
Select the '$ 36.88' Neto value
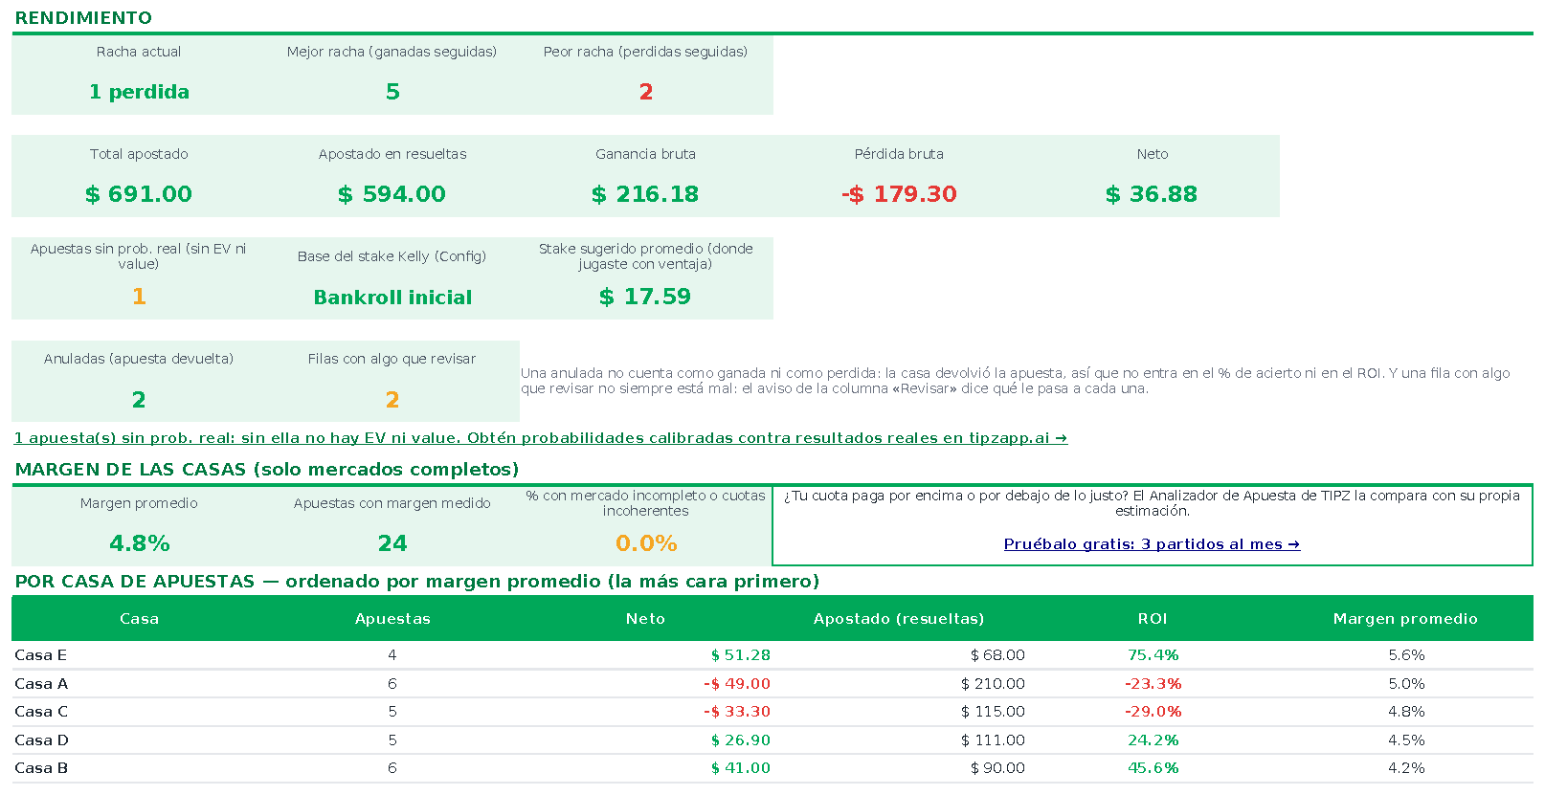coord(1152,194)
